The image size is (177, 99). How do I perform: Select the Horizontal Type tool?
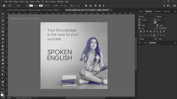click(3, 71)
